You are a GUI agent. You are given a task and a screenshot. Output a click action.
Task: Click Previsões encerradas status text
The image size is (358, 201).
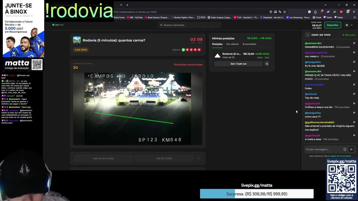click(x=188, y=64)
